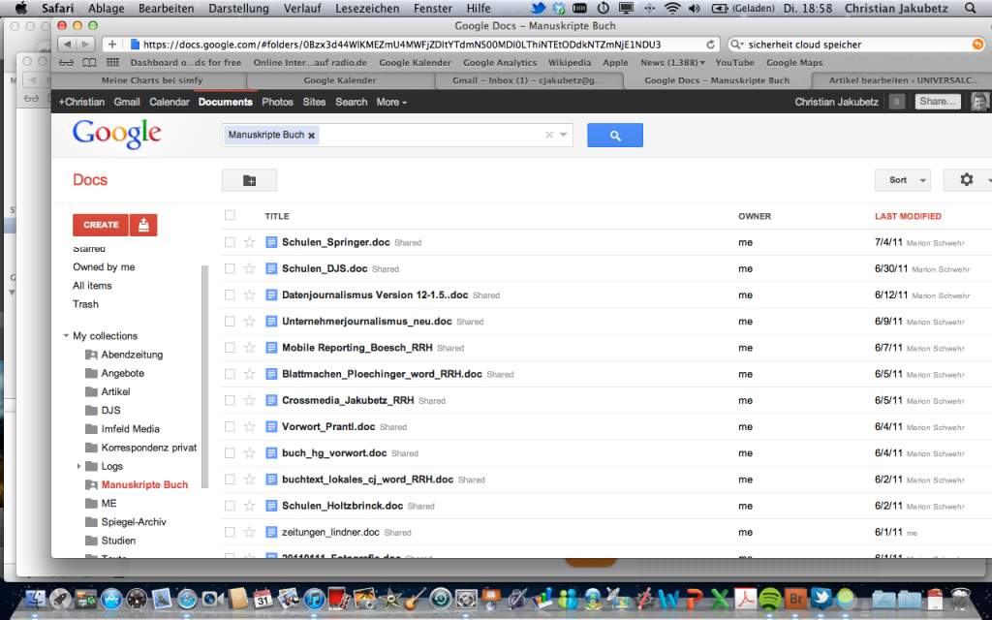Click the document icon of Crossmedia_Jakubetz_RRH
This screenshot has width=992, height=620.
[x=271, y=400]
